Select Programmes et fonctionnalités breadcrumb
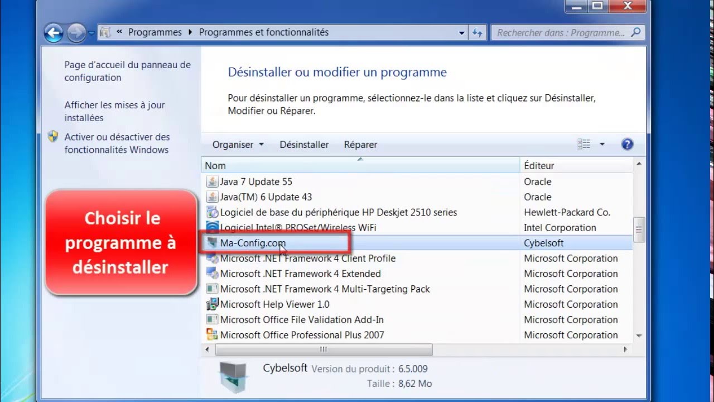This screenshot has height=402, width=714. (264, 32)
